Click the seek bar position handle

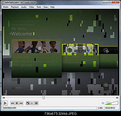point(43,98)
